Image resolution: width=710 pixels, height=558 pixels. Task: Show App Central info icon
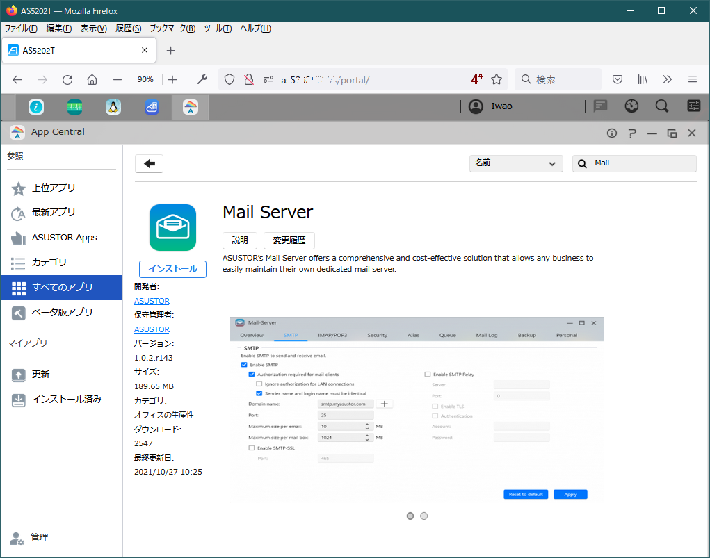pyautogui.click(x=612, y=133)
